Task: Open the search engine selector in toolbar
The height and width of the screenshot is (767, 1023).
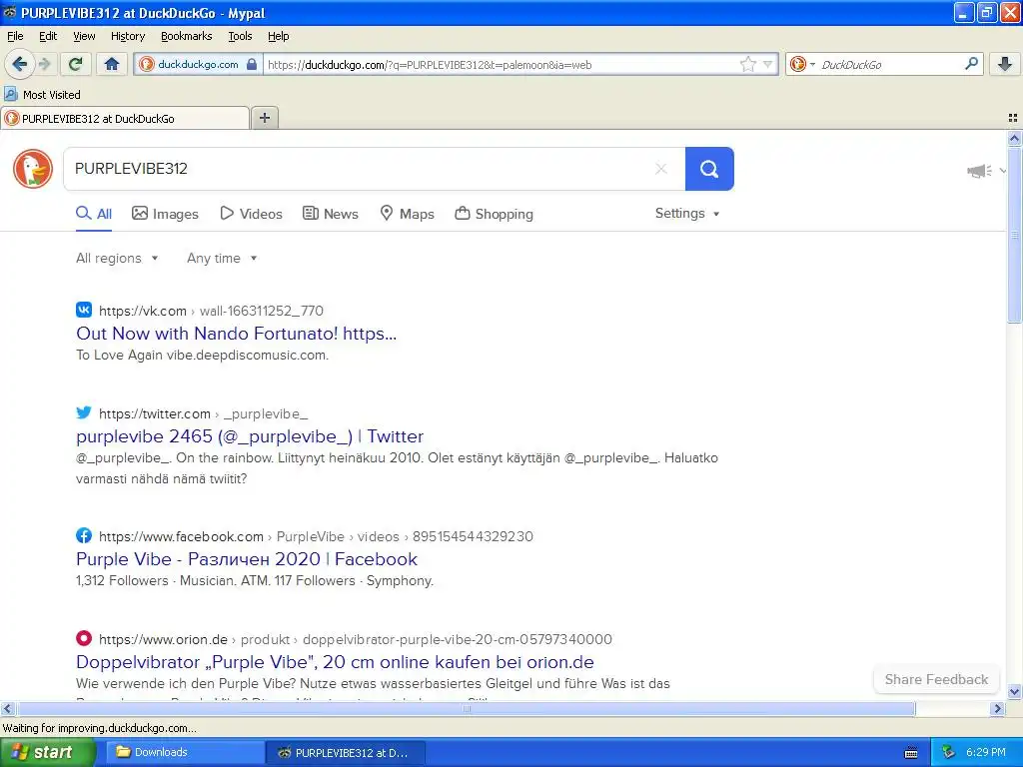Action: tap(802, 64)
